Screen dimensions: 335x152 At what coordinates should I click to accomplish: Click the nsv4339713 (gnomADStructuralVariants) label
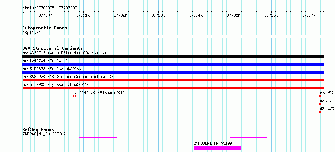click(x=64, y=53)
